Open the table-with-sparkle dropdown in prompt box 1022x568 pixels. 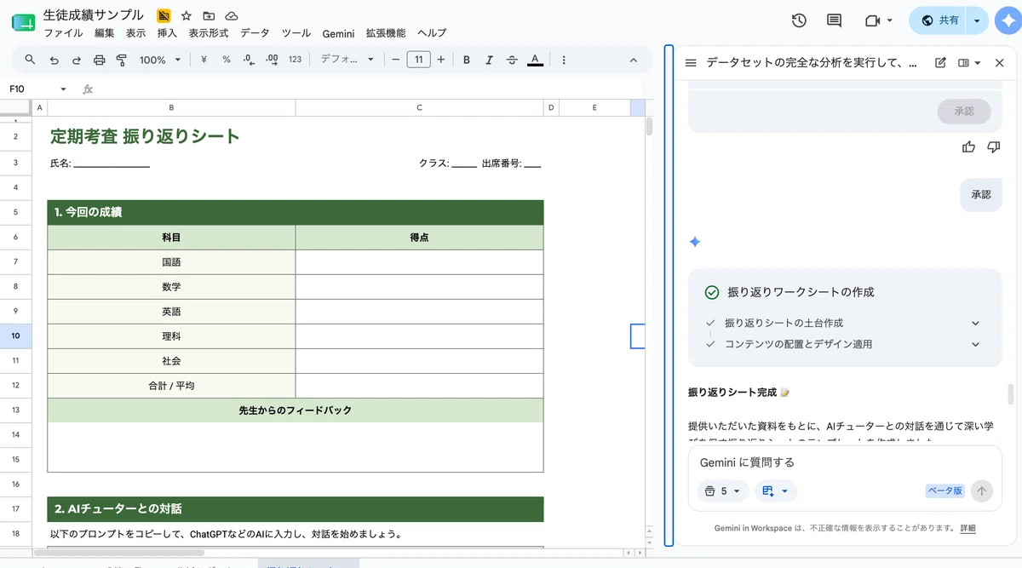776,491
